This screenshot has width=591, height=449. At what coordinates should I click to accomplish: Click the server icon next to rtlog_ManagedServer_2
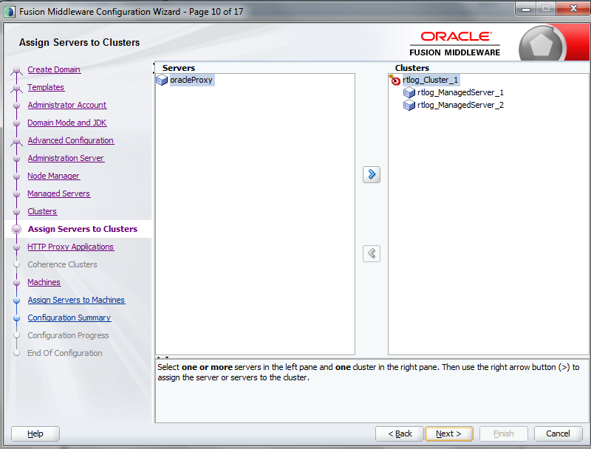pyautogui.click(x=410, y=105)
